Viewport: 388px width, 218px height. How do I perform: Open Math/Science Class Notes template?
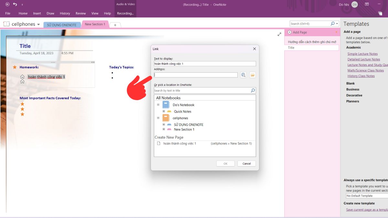coord(366,70)
